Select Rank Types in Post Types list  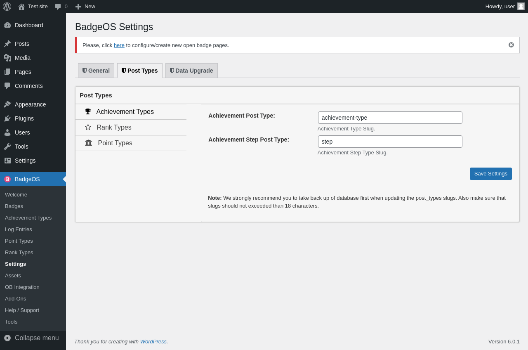pos(114,128)
